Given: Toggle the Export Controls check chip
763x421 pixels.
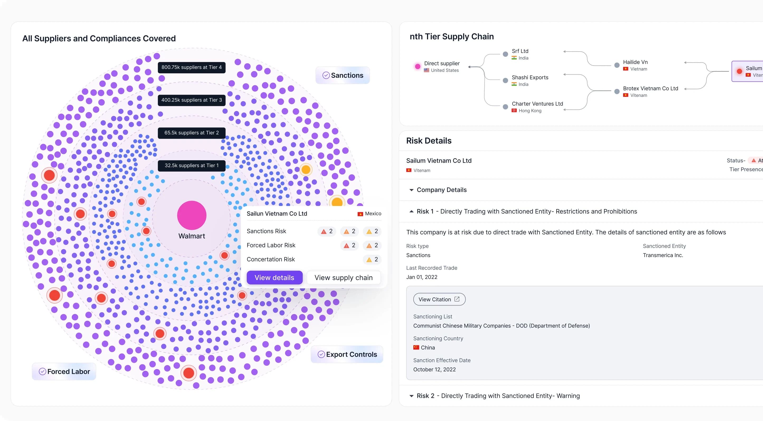Looking at the screenshot, I should [347, 354].
